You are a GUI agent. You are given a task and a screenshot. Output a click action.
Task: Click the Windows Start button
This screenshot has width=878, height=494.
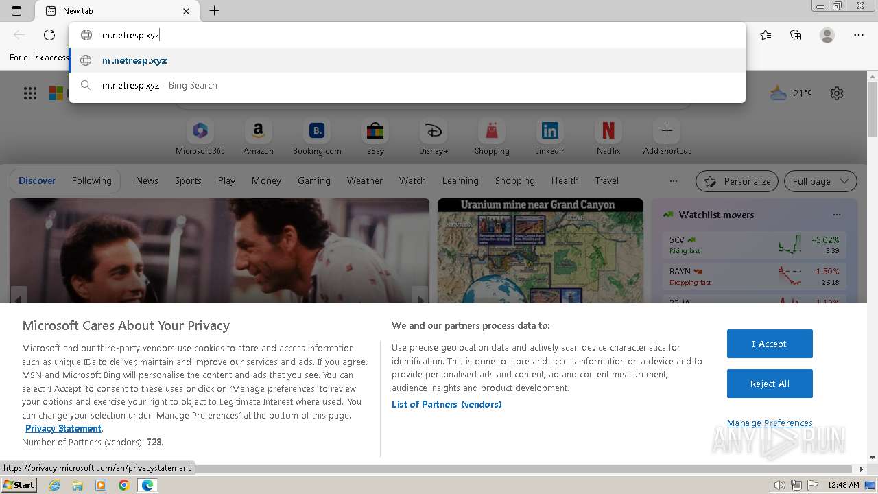(x=19, y=485)
